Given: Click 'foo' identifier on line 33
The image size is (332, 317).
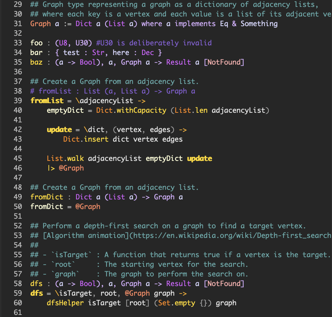Looking at the screenshot, I should pyautogui.click(x=36, y=43).
